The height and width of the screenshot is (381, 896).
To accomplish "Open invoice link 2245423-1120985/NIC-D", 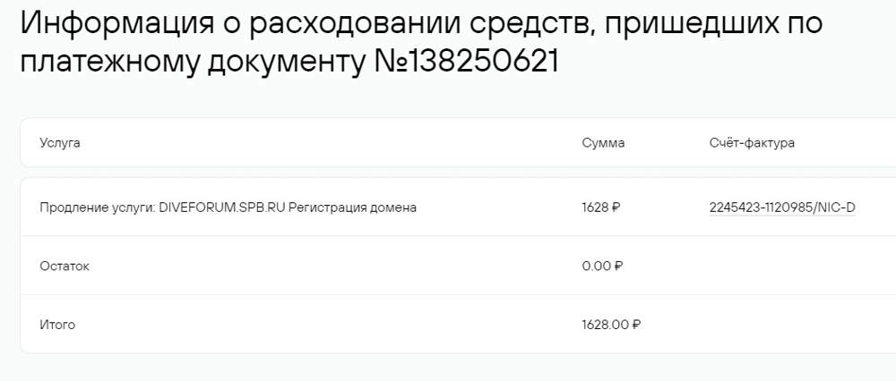I will click(781, 207).
